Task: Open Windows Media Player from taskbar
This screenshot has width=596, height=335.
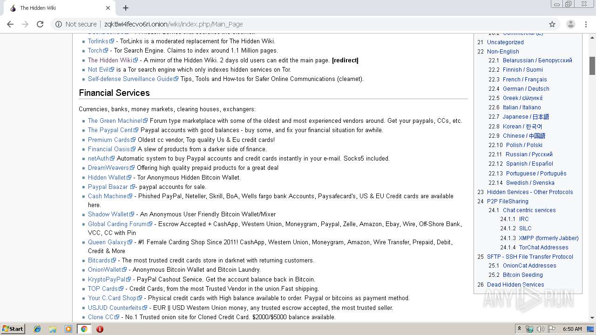Action: pyautogui.click(x=68, y=329)
